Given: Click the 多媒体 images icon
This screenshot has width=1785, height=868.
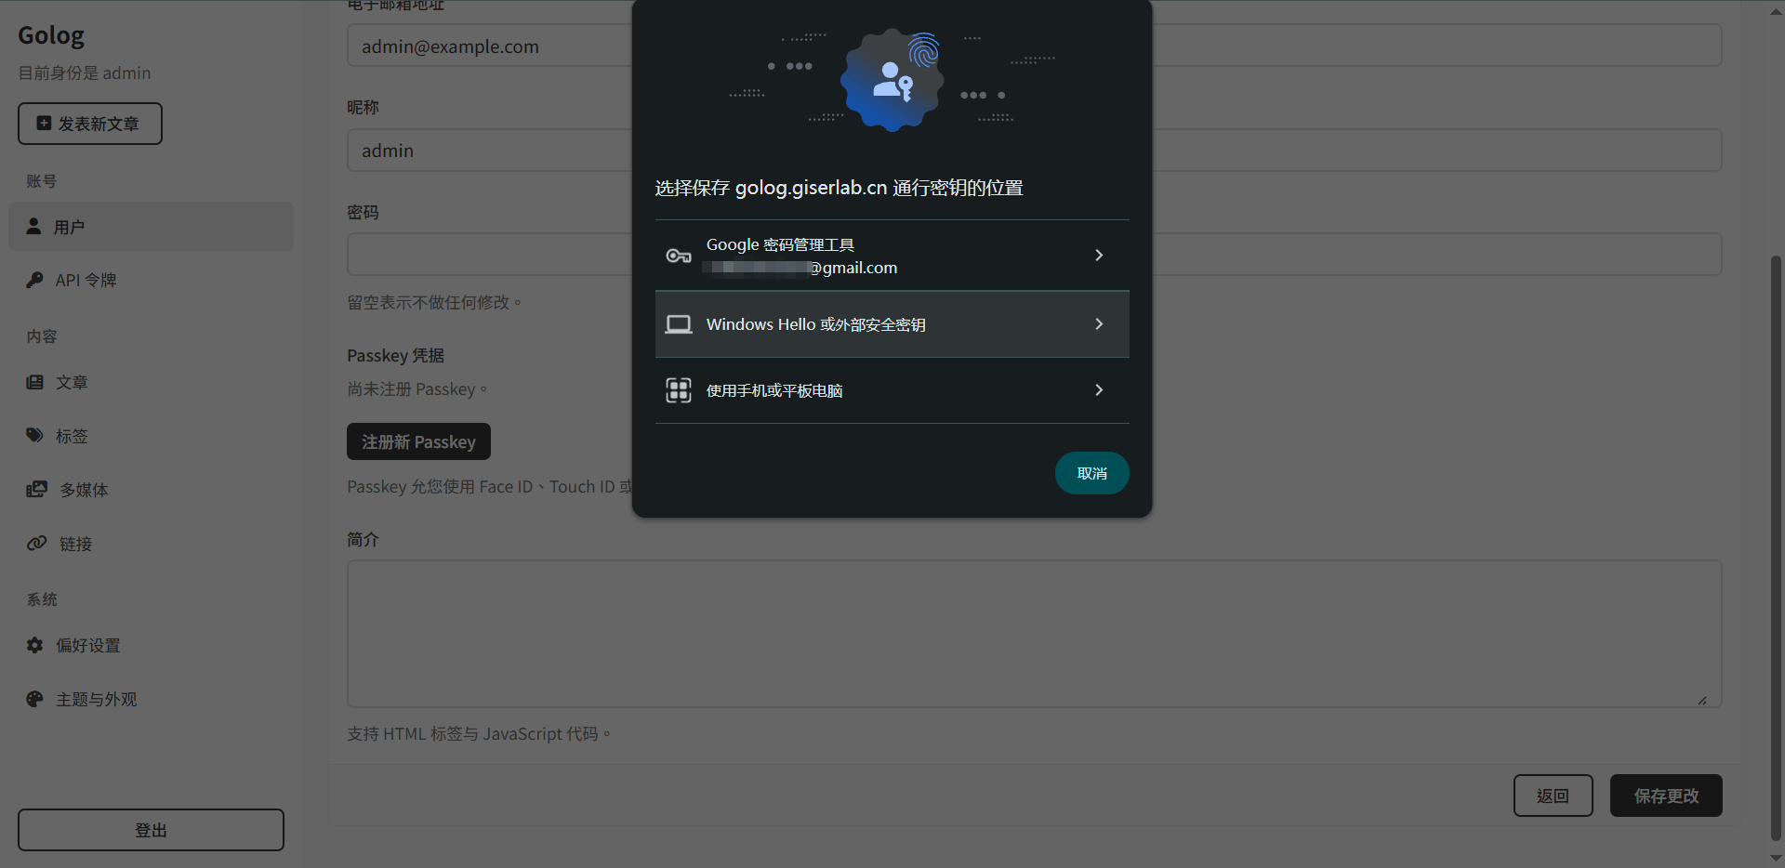Looking at the screenshot, I should pos(36,489).
